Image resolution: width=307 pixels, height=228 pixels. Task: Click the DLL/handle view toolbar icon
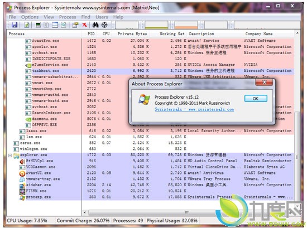tap(63, 25)
